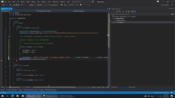
Task: Click the navigate backward toolbar icon
Action: pyautogui.click(x=3, y=5)
